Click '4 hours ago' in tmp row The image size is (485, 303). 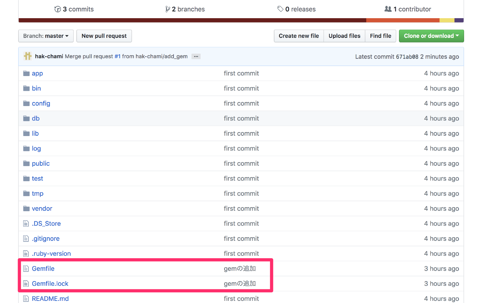441,193
